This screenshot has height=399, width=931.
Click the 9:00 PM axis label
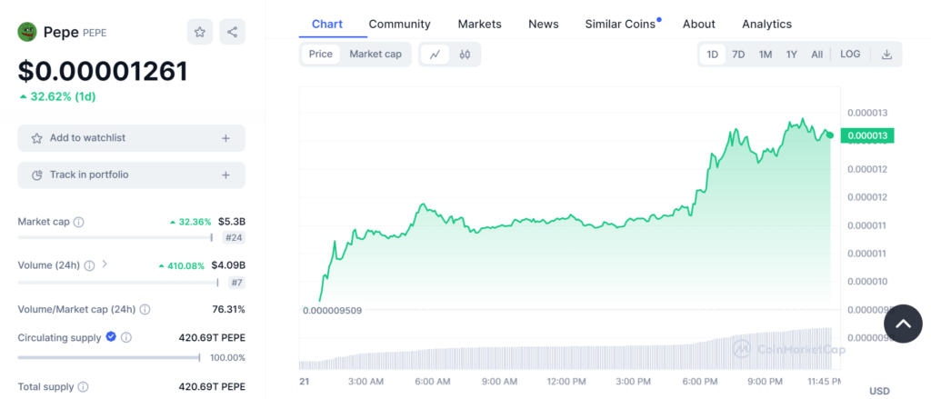[765, 381]
